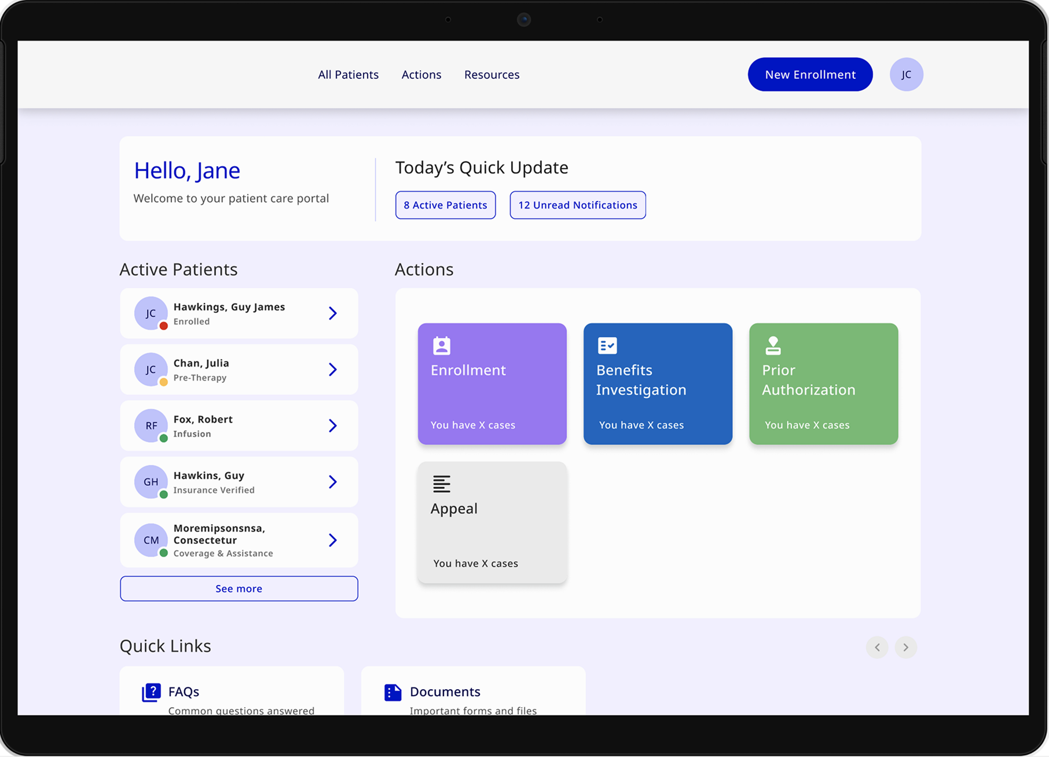Open the All Patients menu
The height and width of the screenshot is (757, 1049).
tap(348, 75)
